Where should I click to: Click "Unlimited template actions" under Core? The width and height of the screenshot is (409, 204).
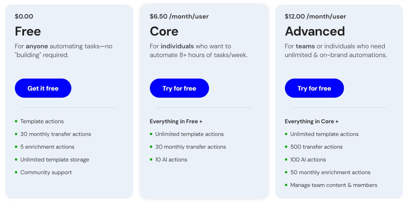pos(189,134)
